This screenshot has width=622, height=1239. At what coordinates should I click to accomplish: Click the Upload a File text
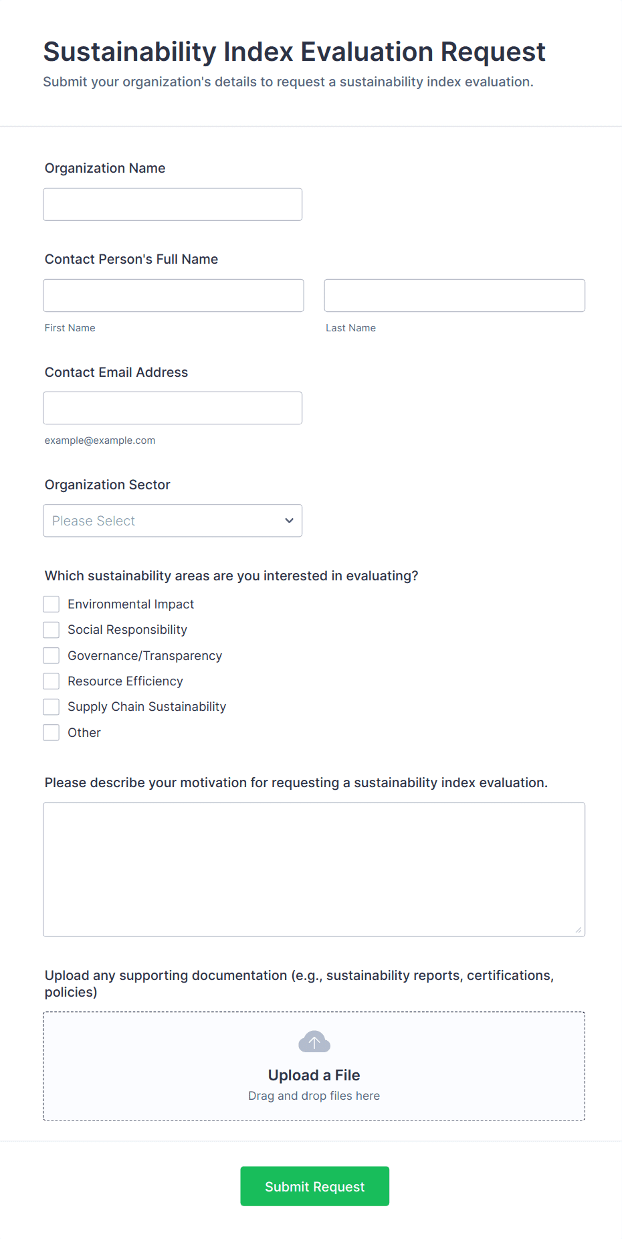(x=314, y=1075)
